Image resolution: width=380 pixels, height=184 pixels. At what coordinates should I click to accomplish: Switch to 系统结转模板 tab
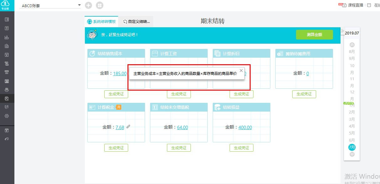(x=102, y=22)
